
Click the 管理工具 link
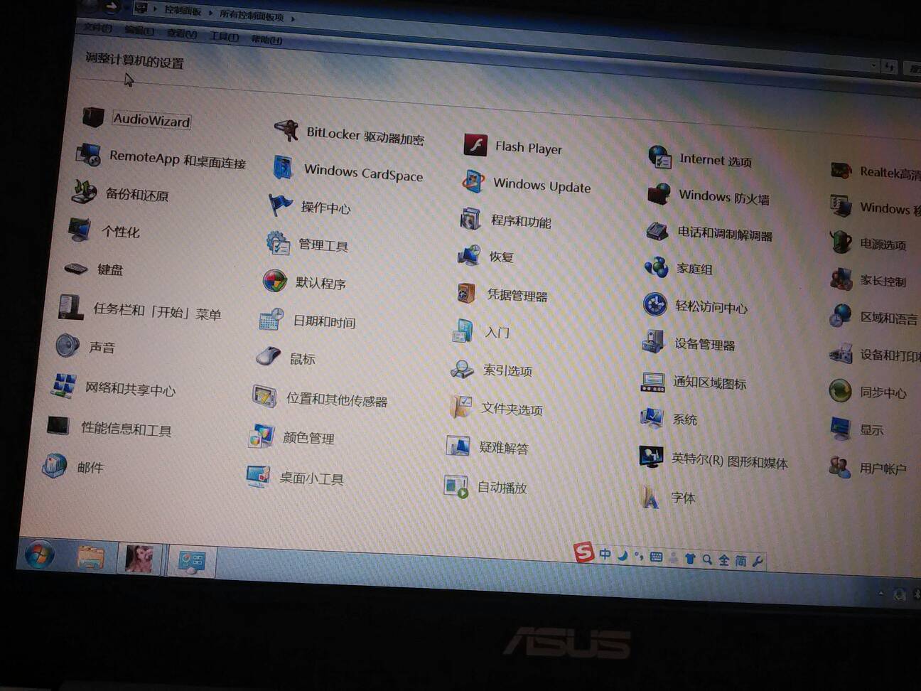323,245
